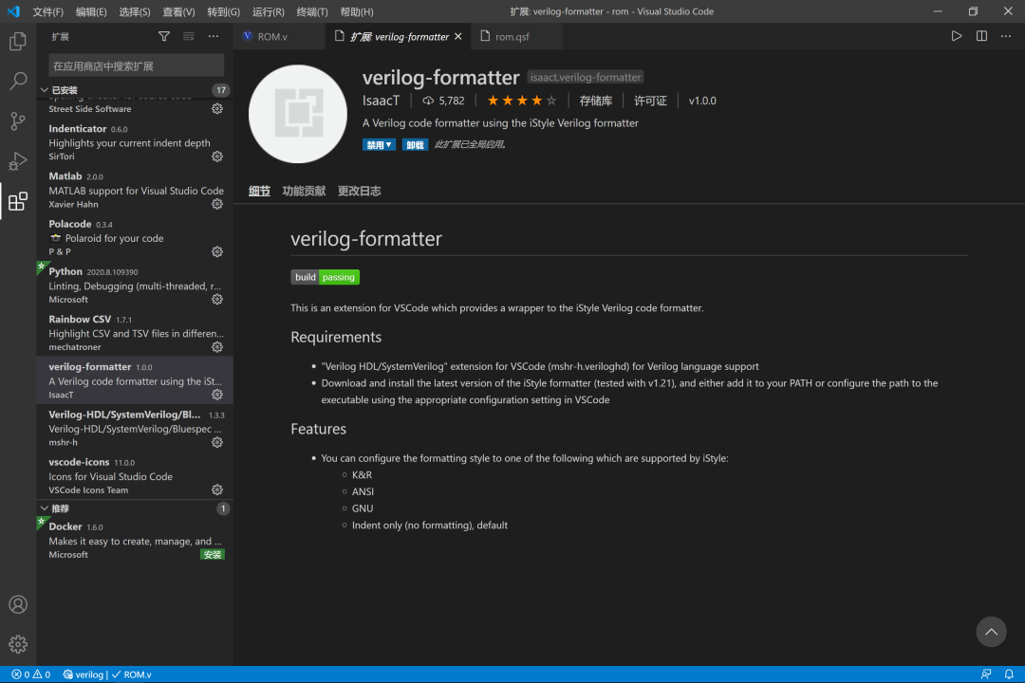Image resolution: width=1025 pixels, height=683 pixels.
Task: Select the Docker recommended extension entry
Action: 135,541
